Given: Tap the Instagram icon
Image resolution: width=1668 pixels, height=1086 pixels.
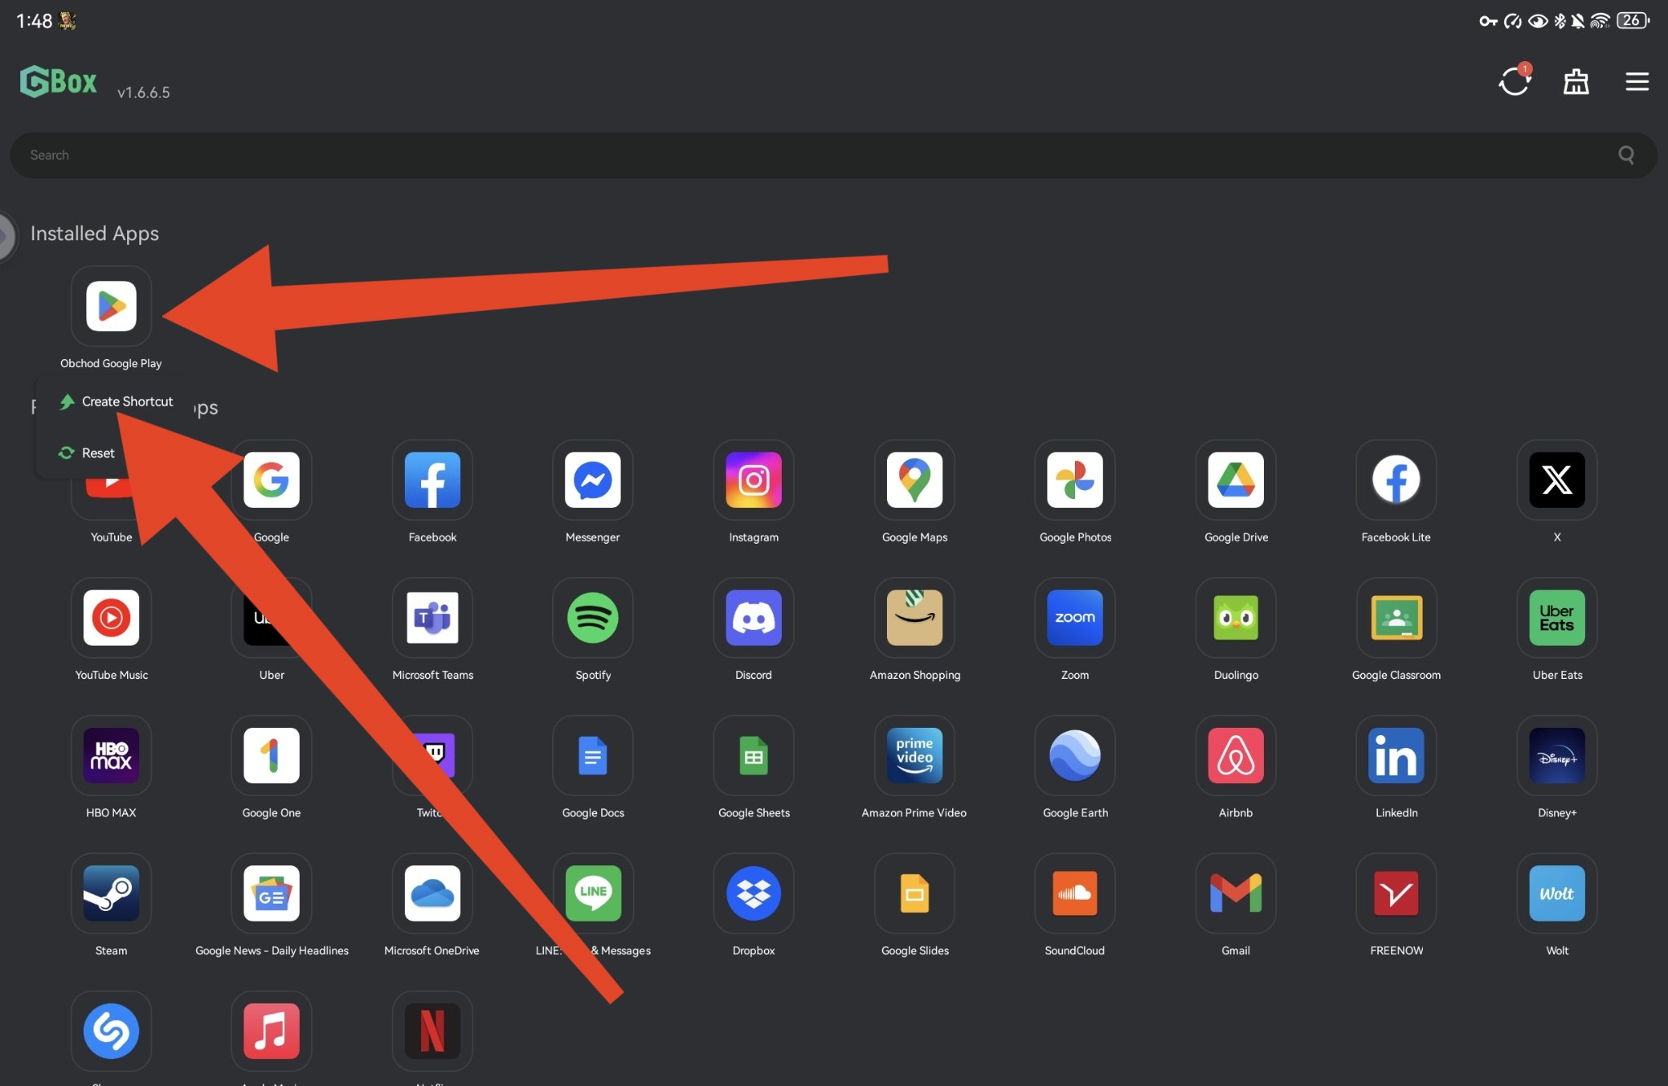Looking at the screenshot, I should 753,480.
